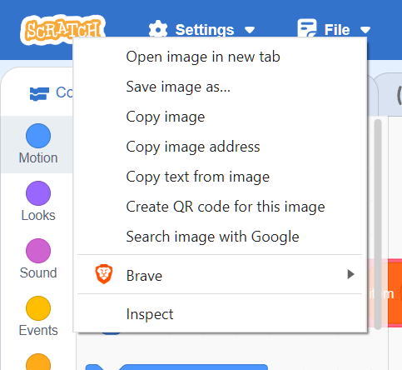Select the yellow Events category circle

[x=38, y=308]
